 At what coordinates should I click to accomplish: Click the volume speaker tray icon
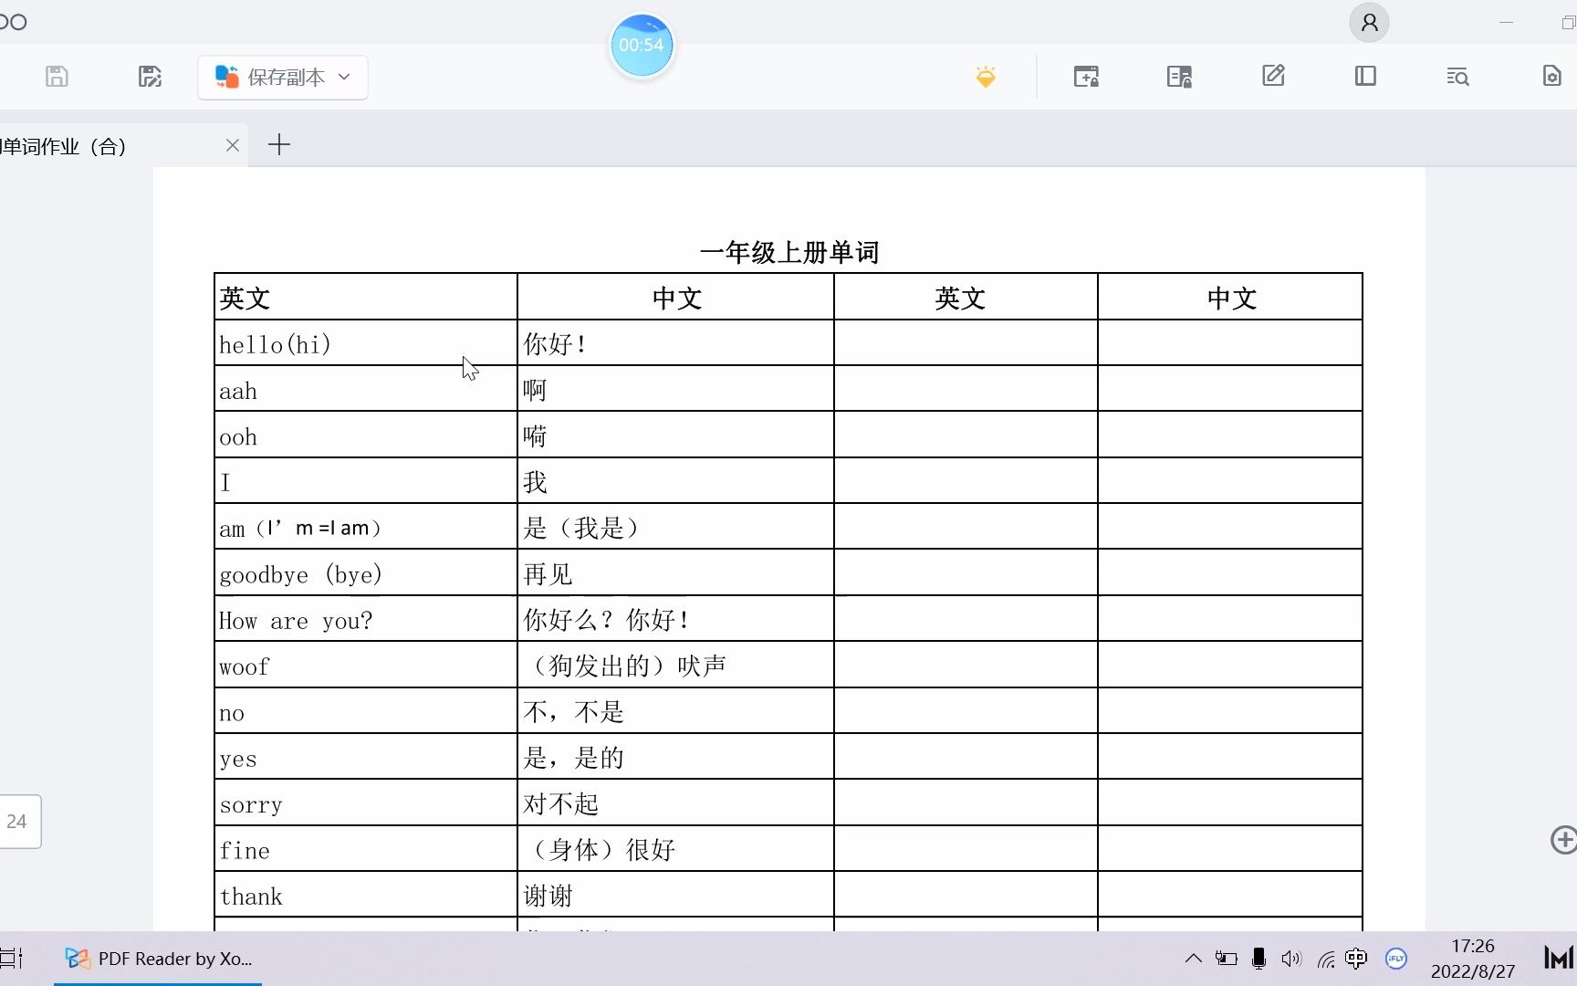point(1290,959)
